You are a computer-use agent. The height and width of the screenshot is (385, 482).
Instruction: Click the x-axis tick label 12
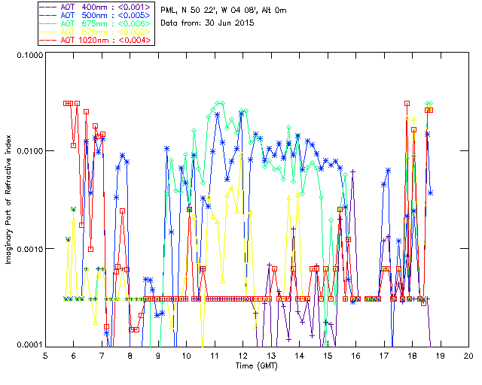[243, 356]
